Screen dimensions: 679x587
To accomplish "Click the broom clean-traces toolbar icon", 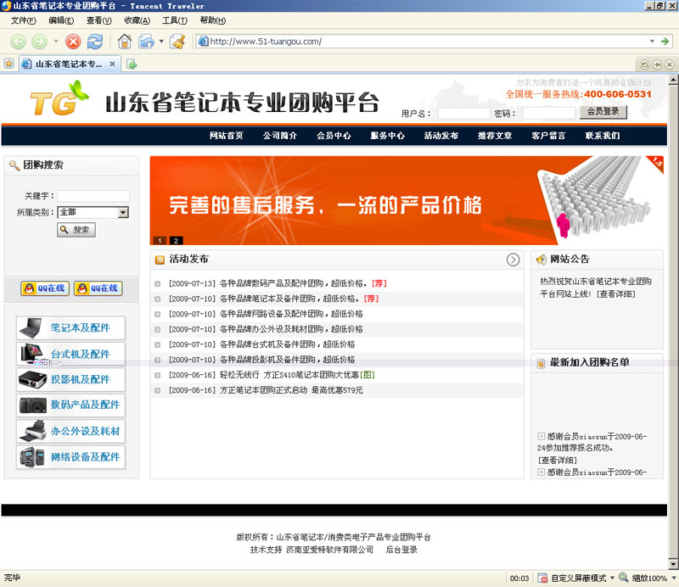I will click(x=177, y=42).
